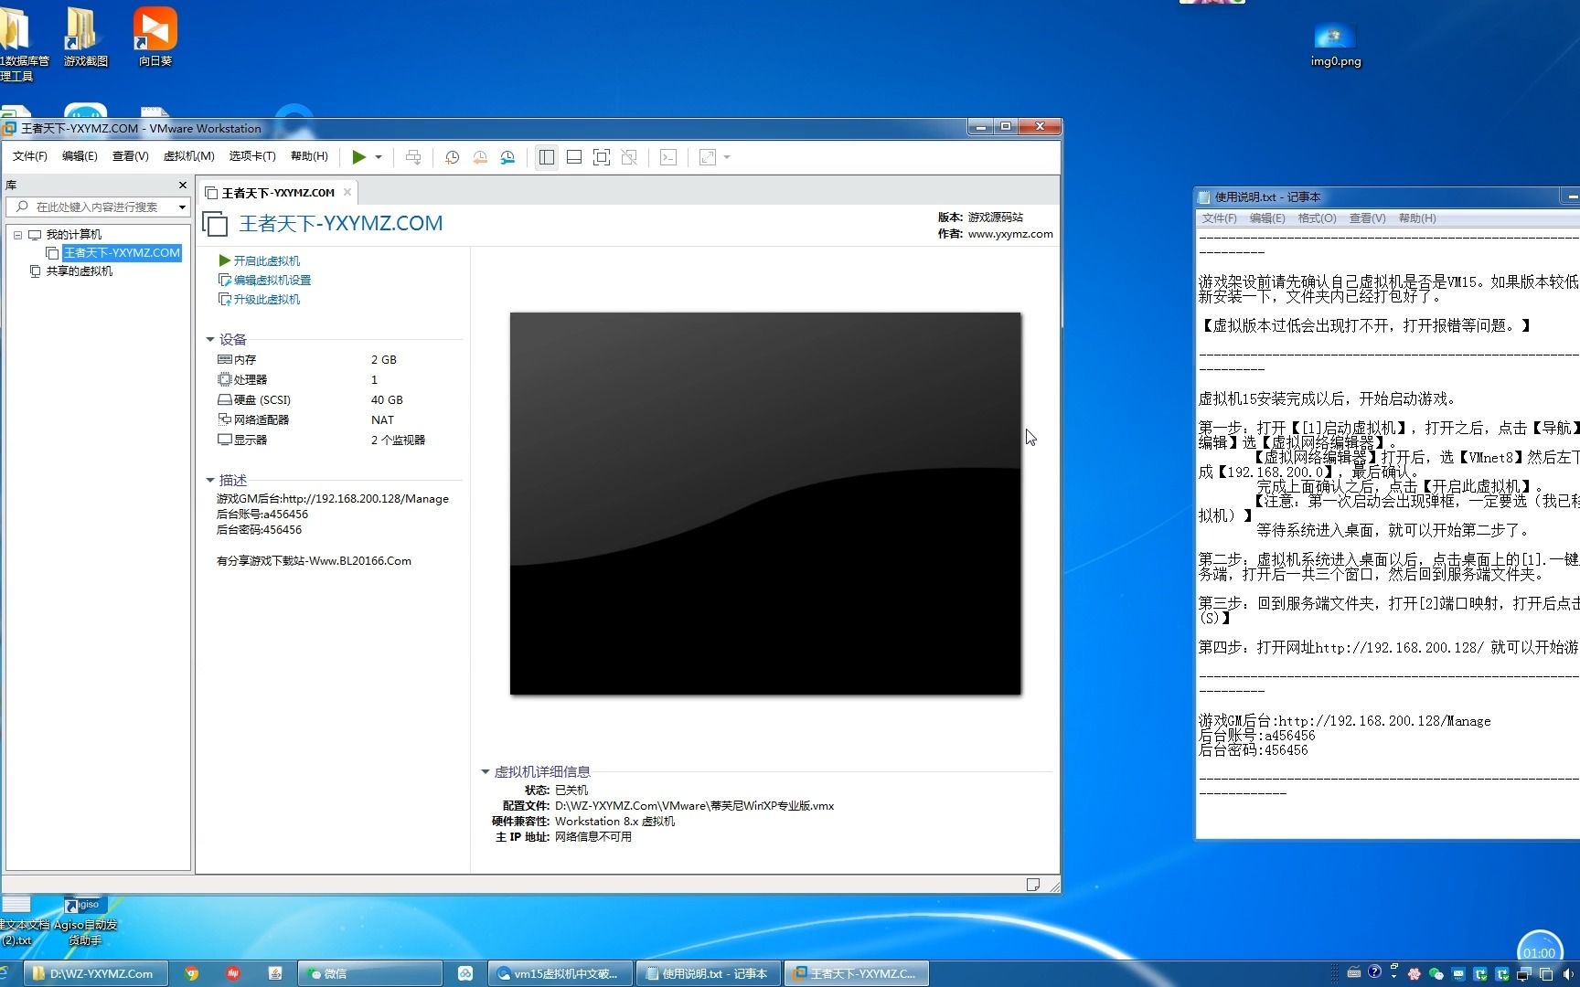This screenshot has width=1580, height=987.
Task: Toggle the library sidebar view icon
Action: coord(547,157)
